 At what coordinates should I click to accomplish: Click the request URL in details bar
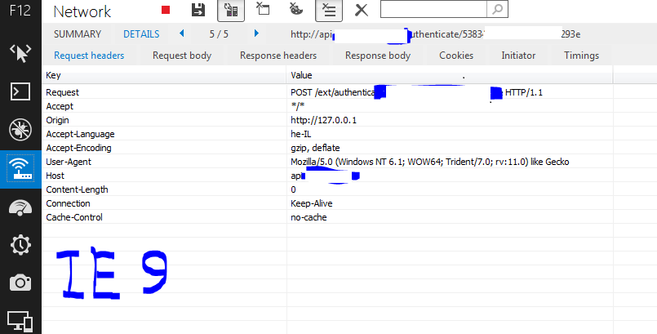point(435,34)
